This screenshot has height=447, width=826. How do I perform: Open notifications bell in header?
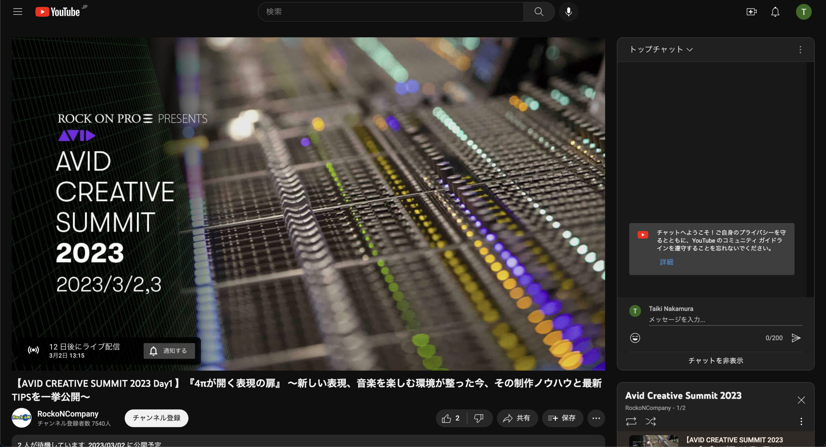tap(775, 12)
